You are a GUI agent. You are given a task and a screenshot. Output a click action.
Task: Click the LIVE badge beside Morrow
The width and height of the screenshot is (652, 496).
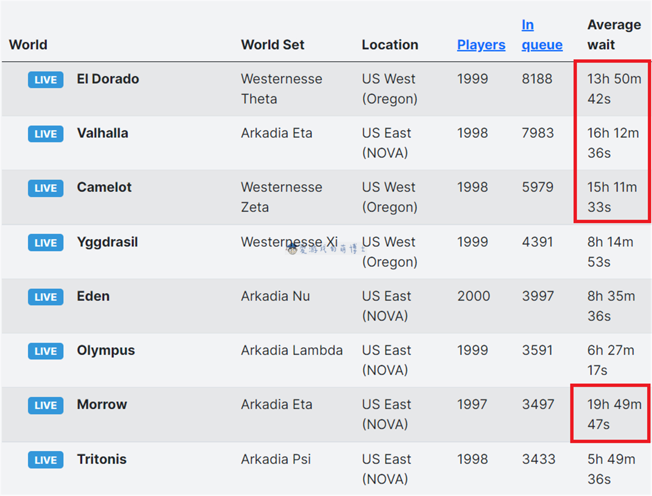click(46, 405)
